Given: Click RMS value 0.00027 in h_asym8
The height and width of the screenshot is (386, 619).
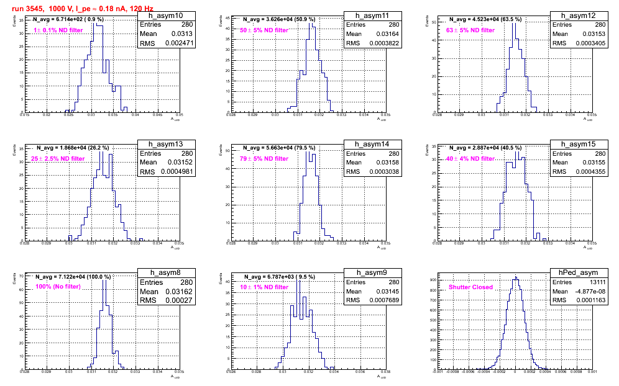Looking at the screenshot, I should pyautogui.click(x=179, y=300).
